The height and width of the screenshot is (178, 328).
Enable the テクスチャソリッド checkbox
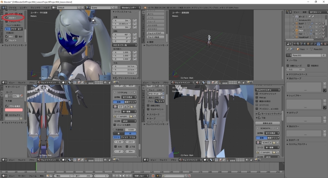pyautogui.click(x=257, y=94)
